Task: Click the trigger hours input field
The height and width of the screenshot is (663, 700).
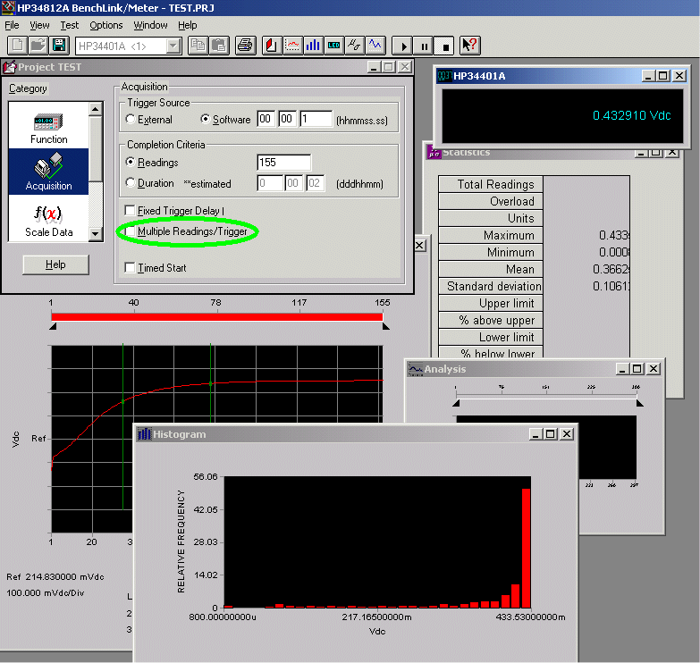Action: pos(266,119)
